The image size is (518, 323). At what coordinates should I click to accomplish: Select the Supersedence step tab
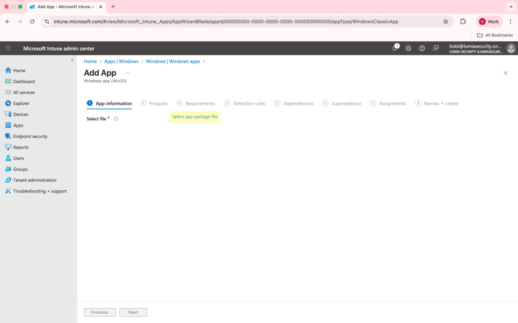[x=342, y=103]
